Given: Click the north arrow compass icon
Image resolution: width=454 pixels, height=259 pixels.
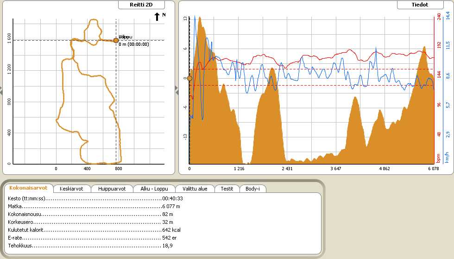Looking at the screenshot, I should coord(157,17).
